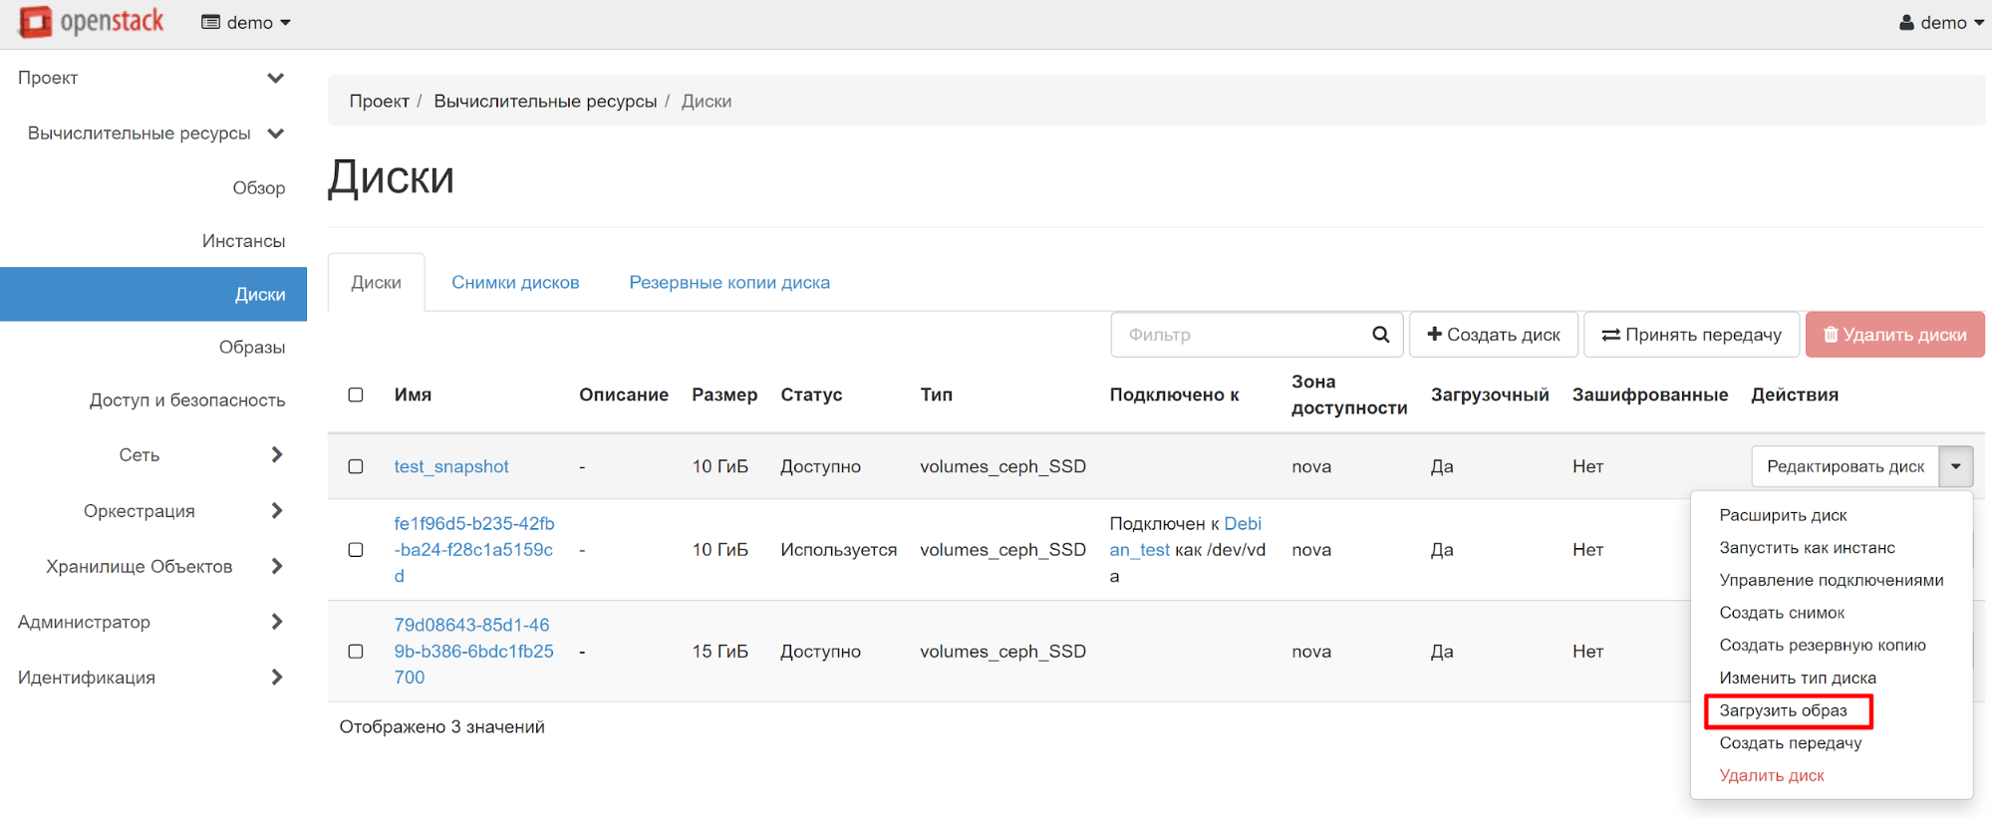Click the search magnifier icon in filter
Viewport: 1992px width, 819px height.
click(x=1380, y=335)
